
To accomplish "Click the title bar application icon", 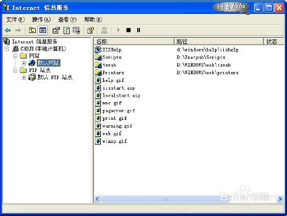I will pos(7,8).
